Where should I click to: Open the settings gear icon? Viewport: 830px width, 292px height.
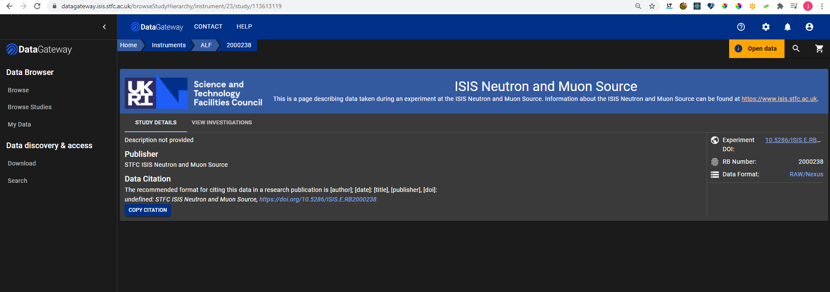[x=766, y=27]
